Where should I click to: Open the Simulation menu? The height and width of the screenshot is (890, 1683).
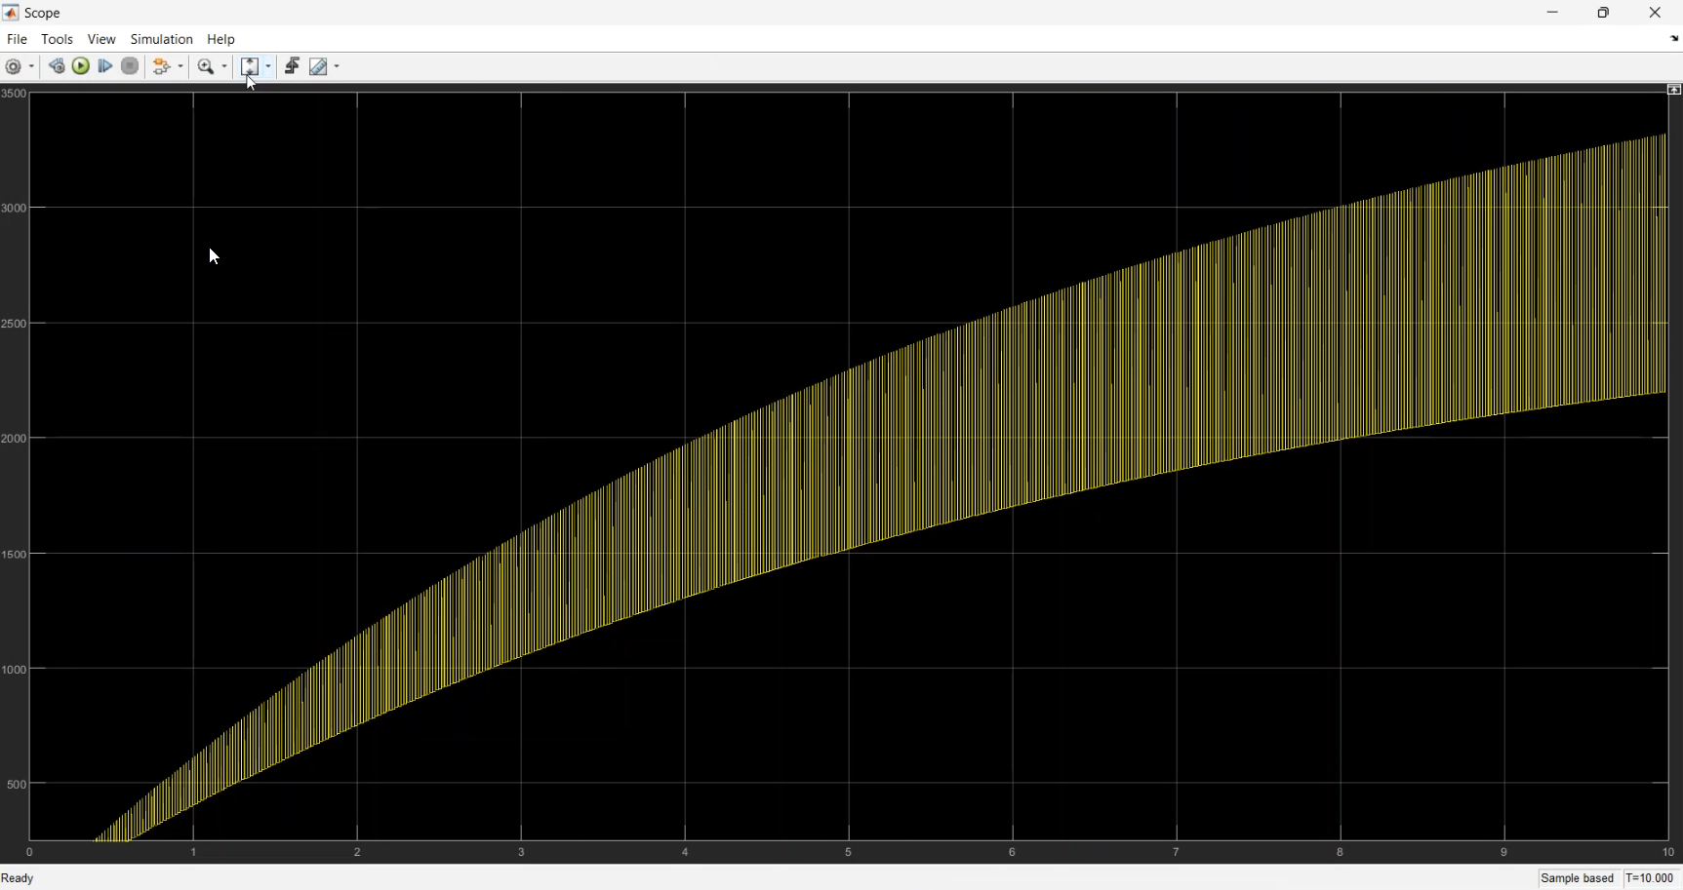(161, 39)
